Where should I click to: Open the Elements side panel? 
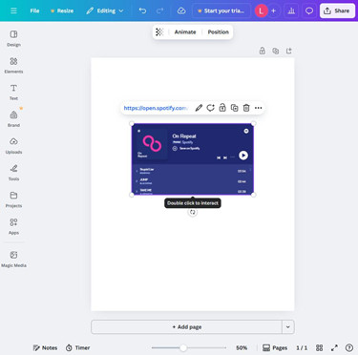tap(13, 65)
